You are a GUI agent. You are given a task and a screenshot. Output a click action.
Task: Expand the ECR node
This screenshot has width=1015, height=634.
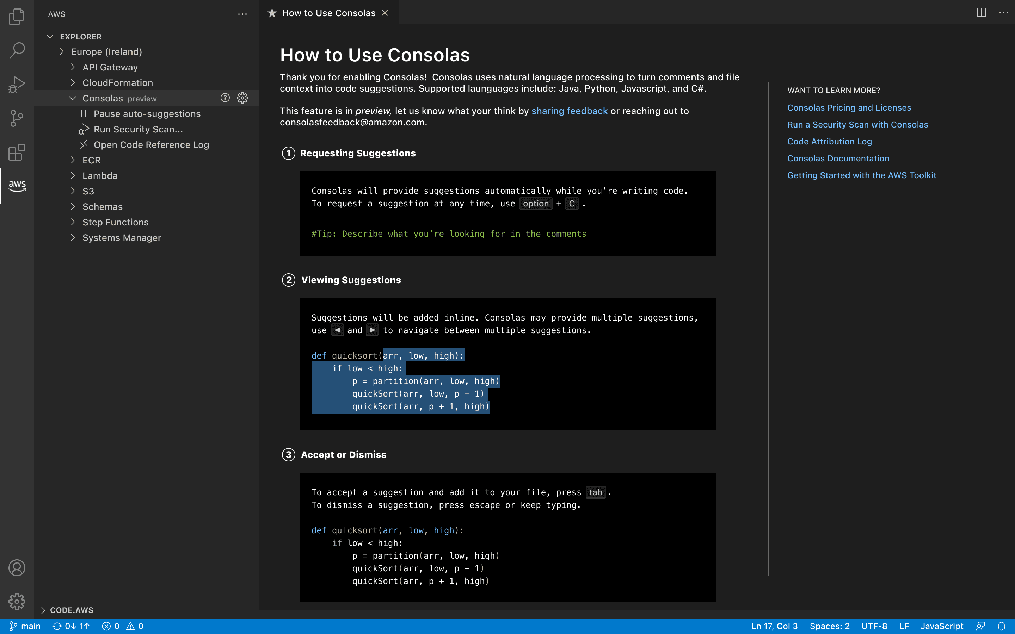coord(73,160)
